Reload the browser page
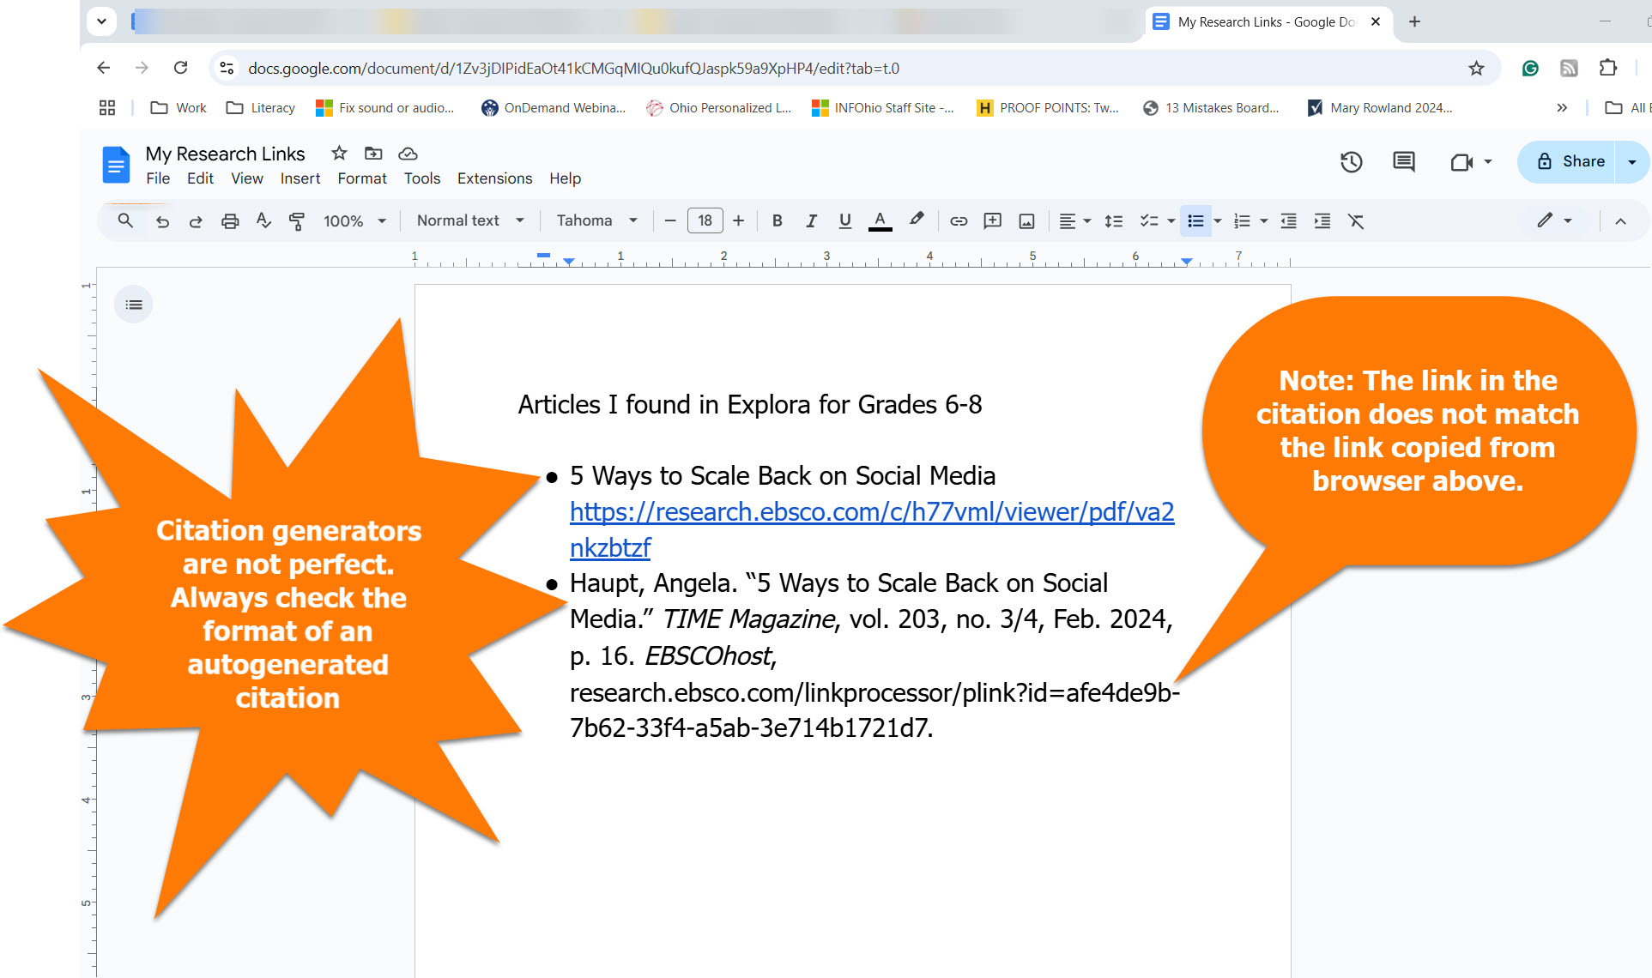 (180, 68)
